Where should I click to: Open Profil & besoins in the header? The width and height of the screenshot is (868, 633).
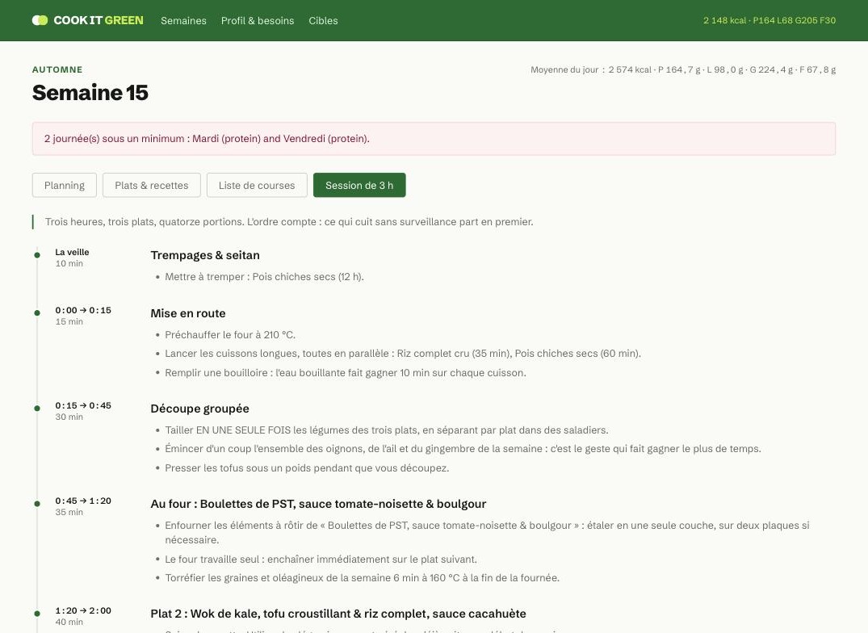pos(258,20)
